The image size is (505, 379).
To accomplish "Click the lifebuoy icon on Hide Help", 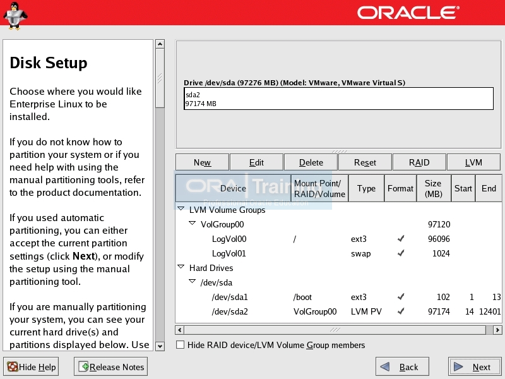I will pyautogui.click(x=13, y=367).
